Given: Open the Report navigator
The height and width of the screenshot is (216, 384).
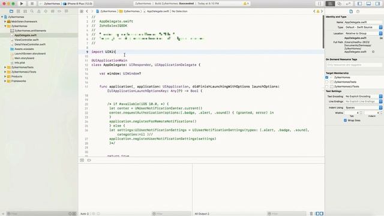Looking at the screenshot, I should coord(67,11).
